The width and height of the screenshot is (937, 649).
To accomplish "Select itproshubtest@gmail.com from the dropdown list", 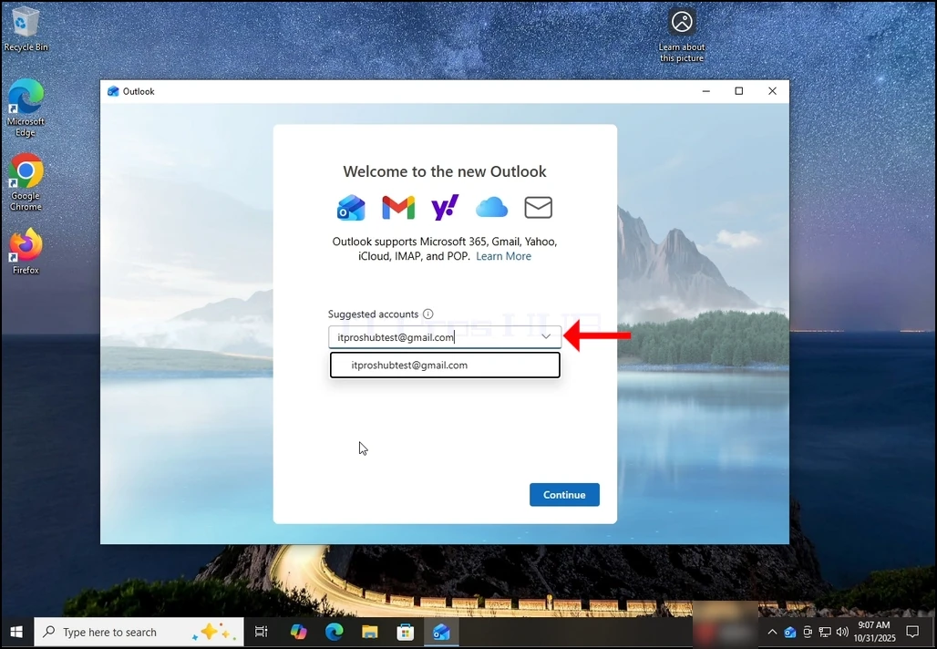I will coord(445,366).
